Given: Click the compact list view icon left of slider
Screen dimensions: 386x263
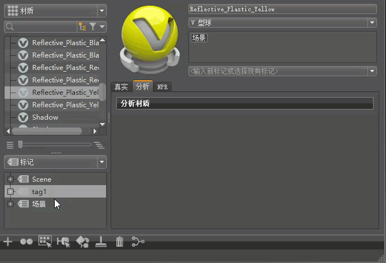Looking at the screenshot, I should coord(10,145).
